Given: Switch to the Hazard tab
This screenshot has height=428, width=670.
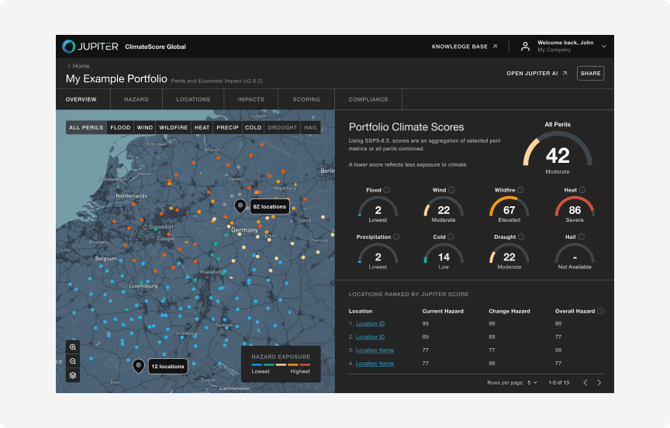Looking at the screenshot, I should point(136,99).
